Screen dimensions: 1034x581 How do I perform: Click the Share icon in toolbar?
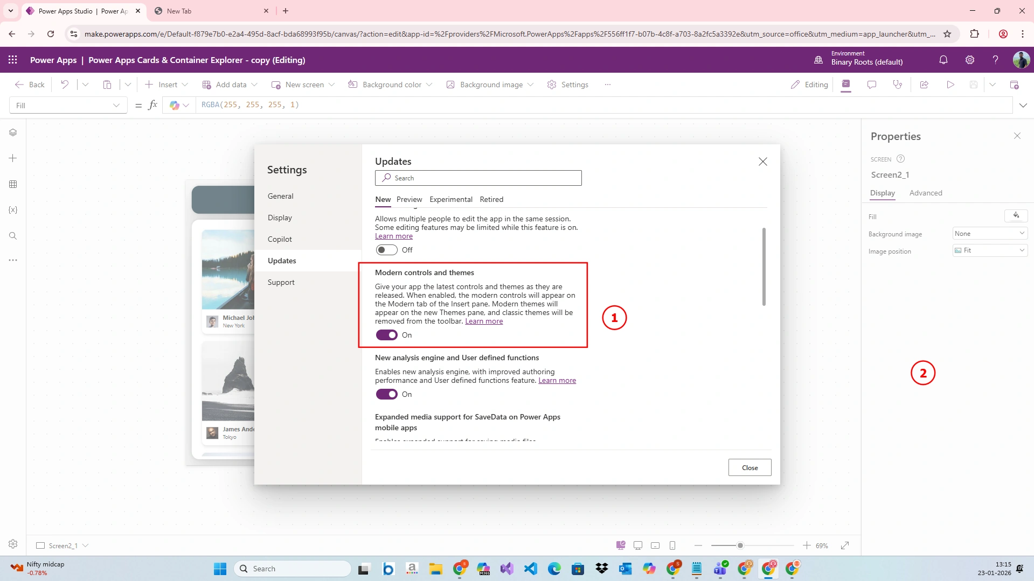tap(924, 85)
